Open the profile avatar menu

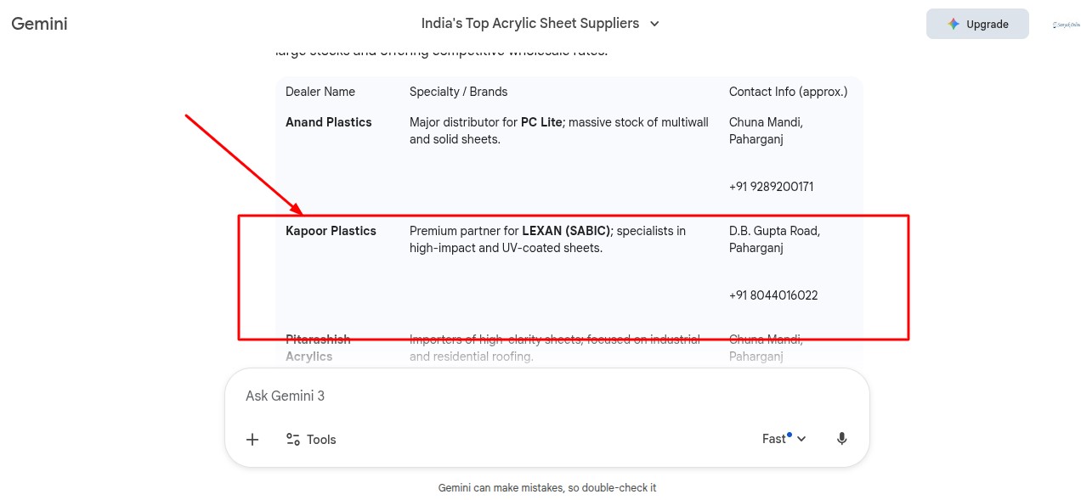(1065, 25)
